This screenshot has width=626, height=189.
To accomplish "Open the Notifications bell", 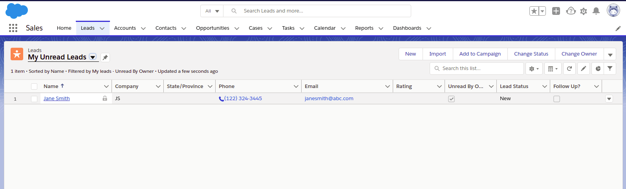I will click(x=596, y=11).
